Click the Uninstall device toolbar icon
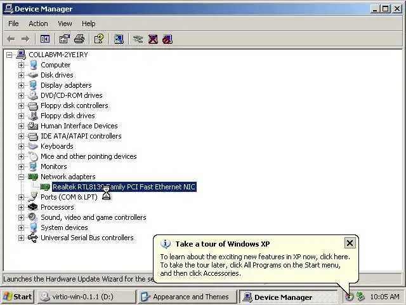Viewport: 406px width, 305px height. (x=153, y=39)
